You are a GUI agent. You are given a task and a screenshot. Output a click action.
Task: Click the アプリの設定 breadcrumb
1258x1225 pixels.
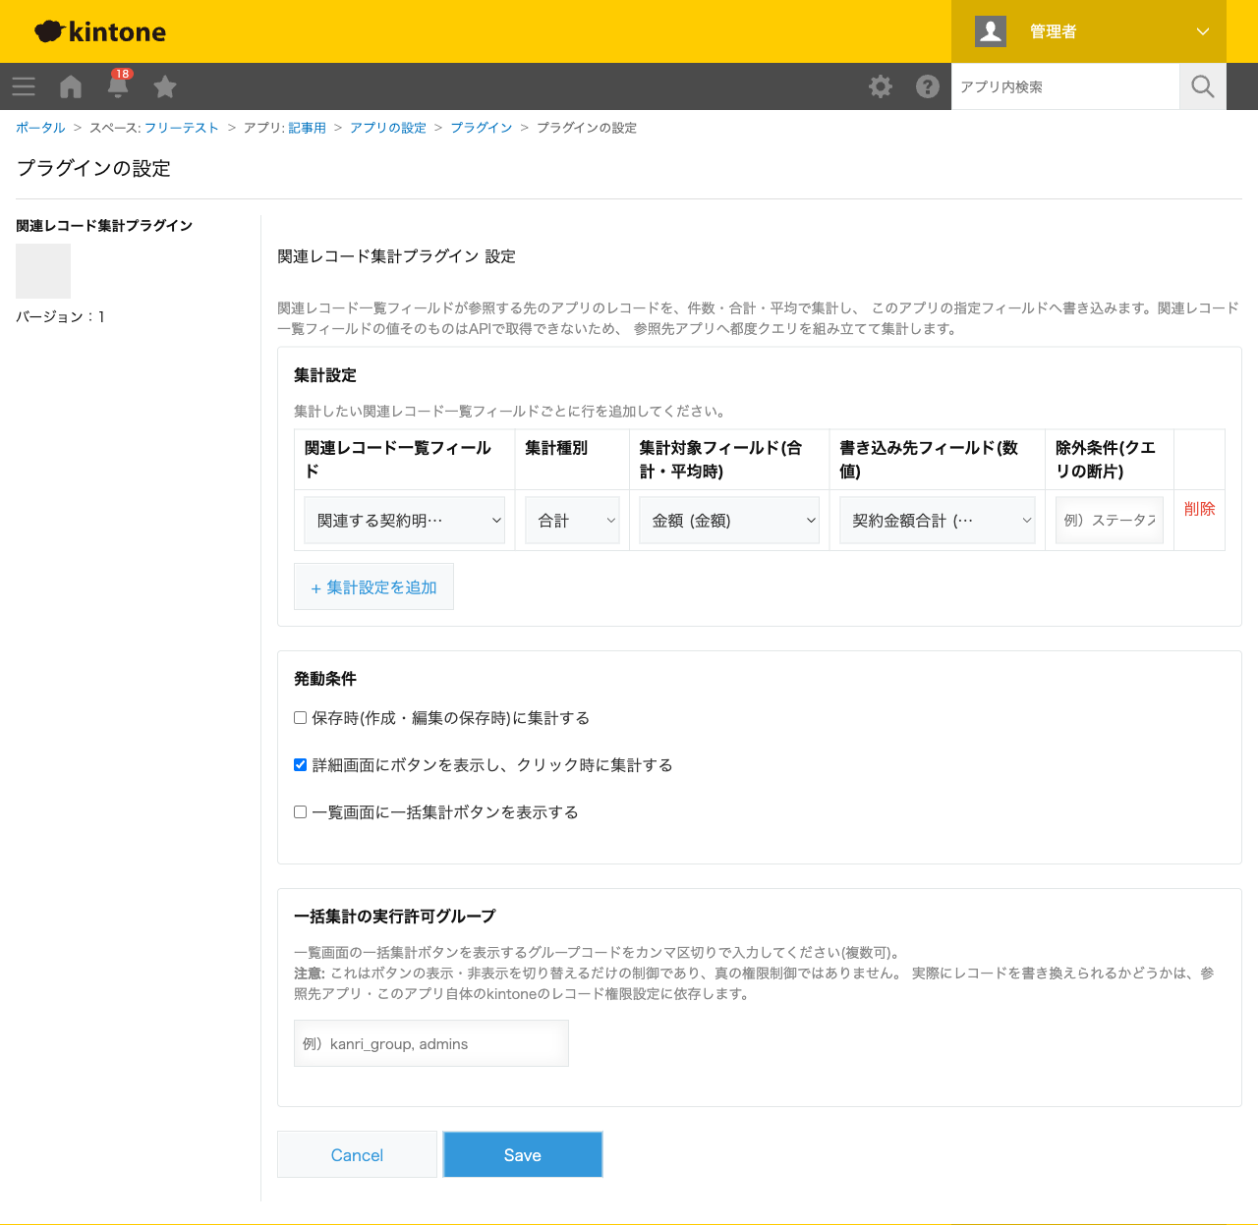tap(388, 128)
